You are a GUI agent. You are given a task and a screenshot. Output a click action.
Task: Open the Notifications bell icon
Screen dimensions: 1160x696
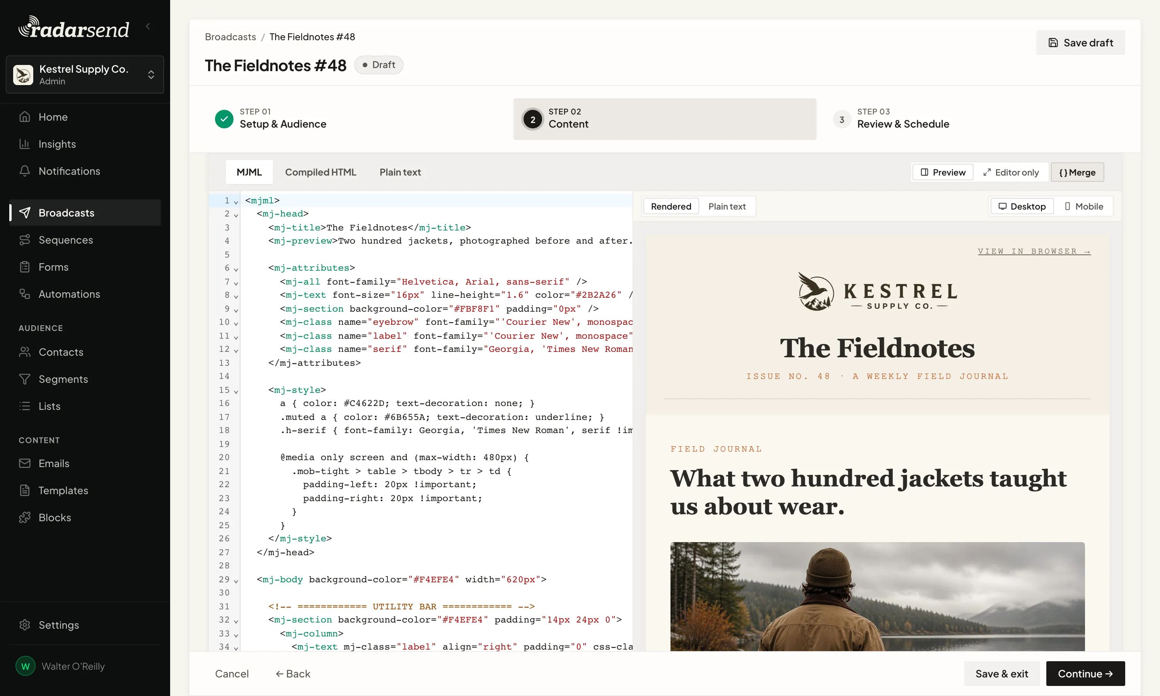pyautogui.click(x=25, y=171)
